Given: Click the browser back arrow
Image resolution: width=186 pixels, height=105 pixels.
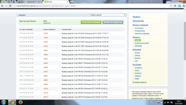Looking at the screenshot, I should 2,6.
